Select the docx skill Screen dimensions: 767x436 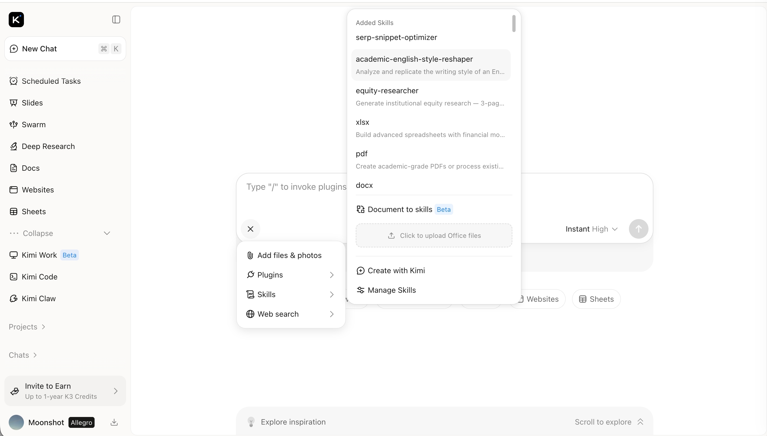click(x=431, y=185)
